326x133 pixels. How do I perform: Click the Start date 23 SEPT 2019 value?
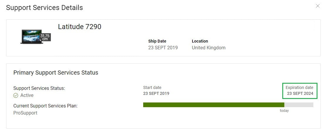pos(156,93)
